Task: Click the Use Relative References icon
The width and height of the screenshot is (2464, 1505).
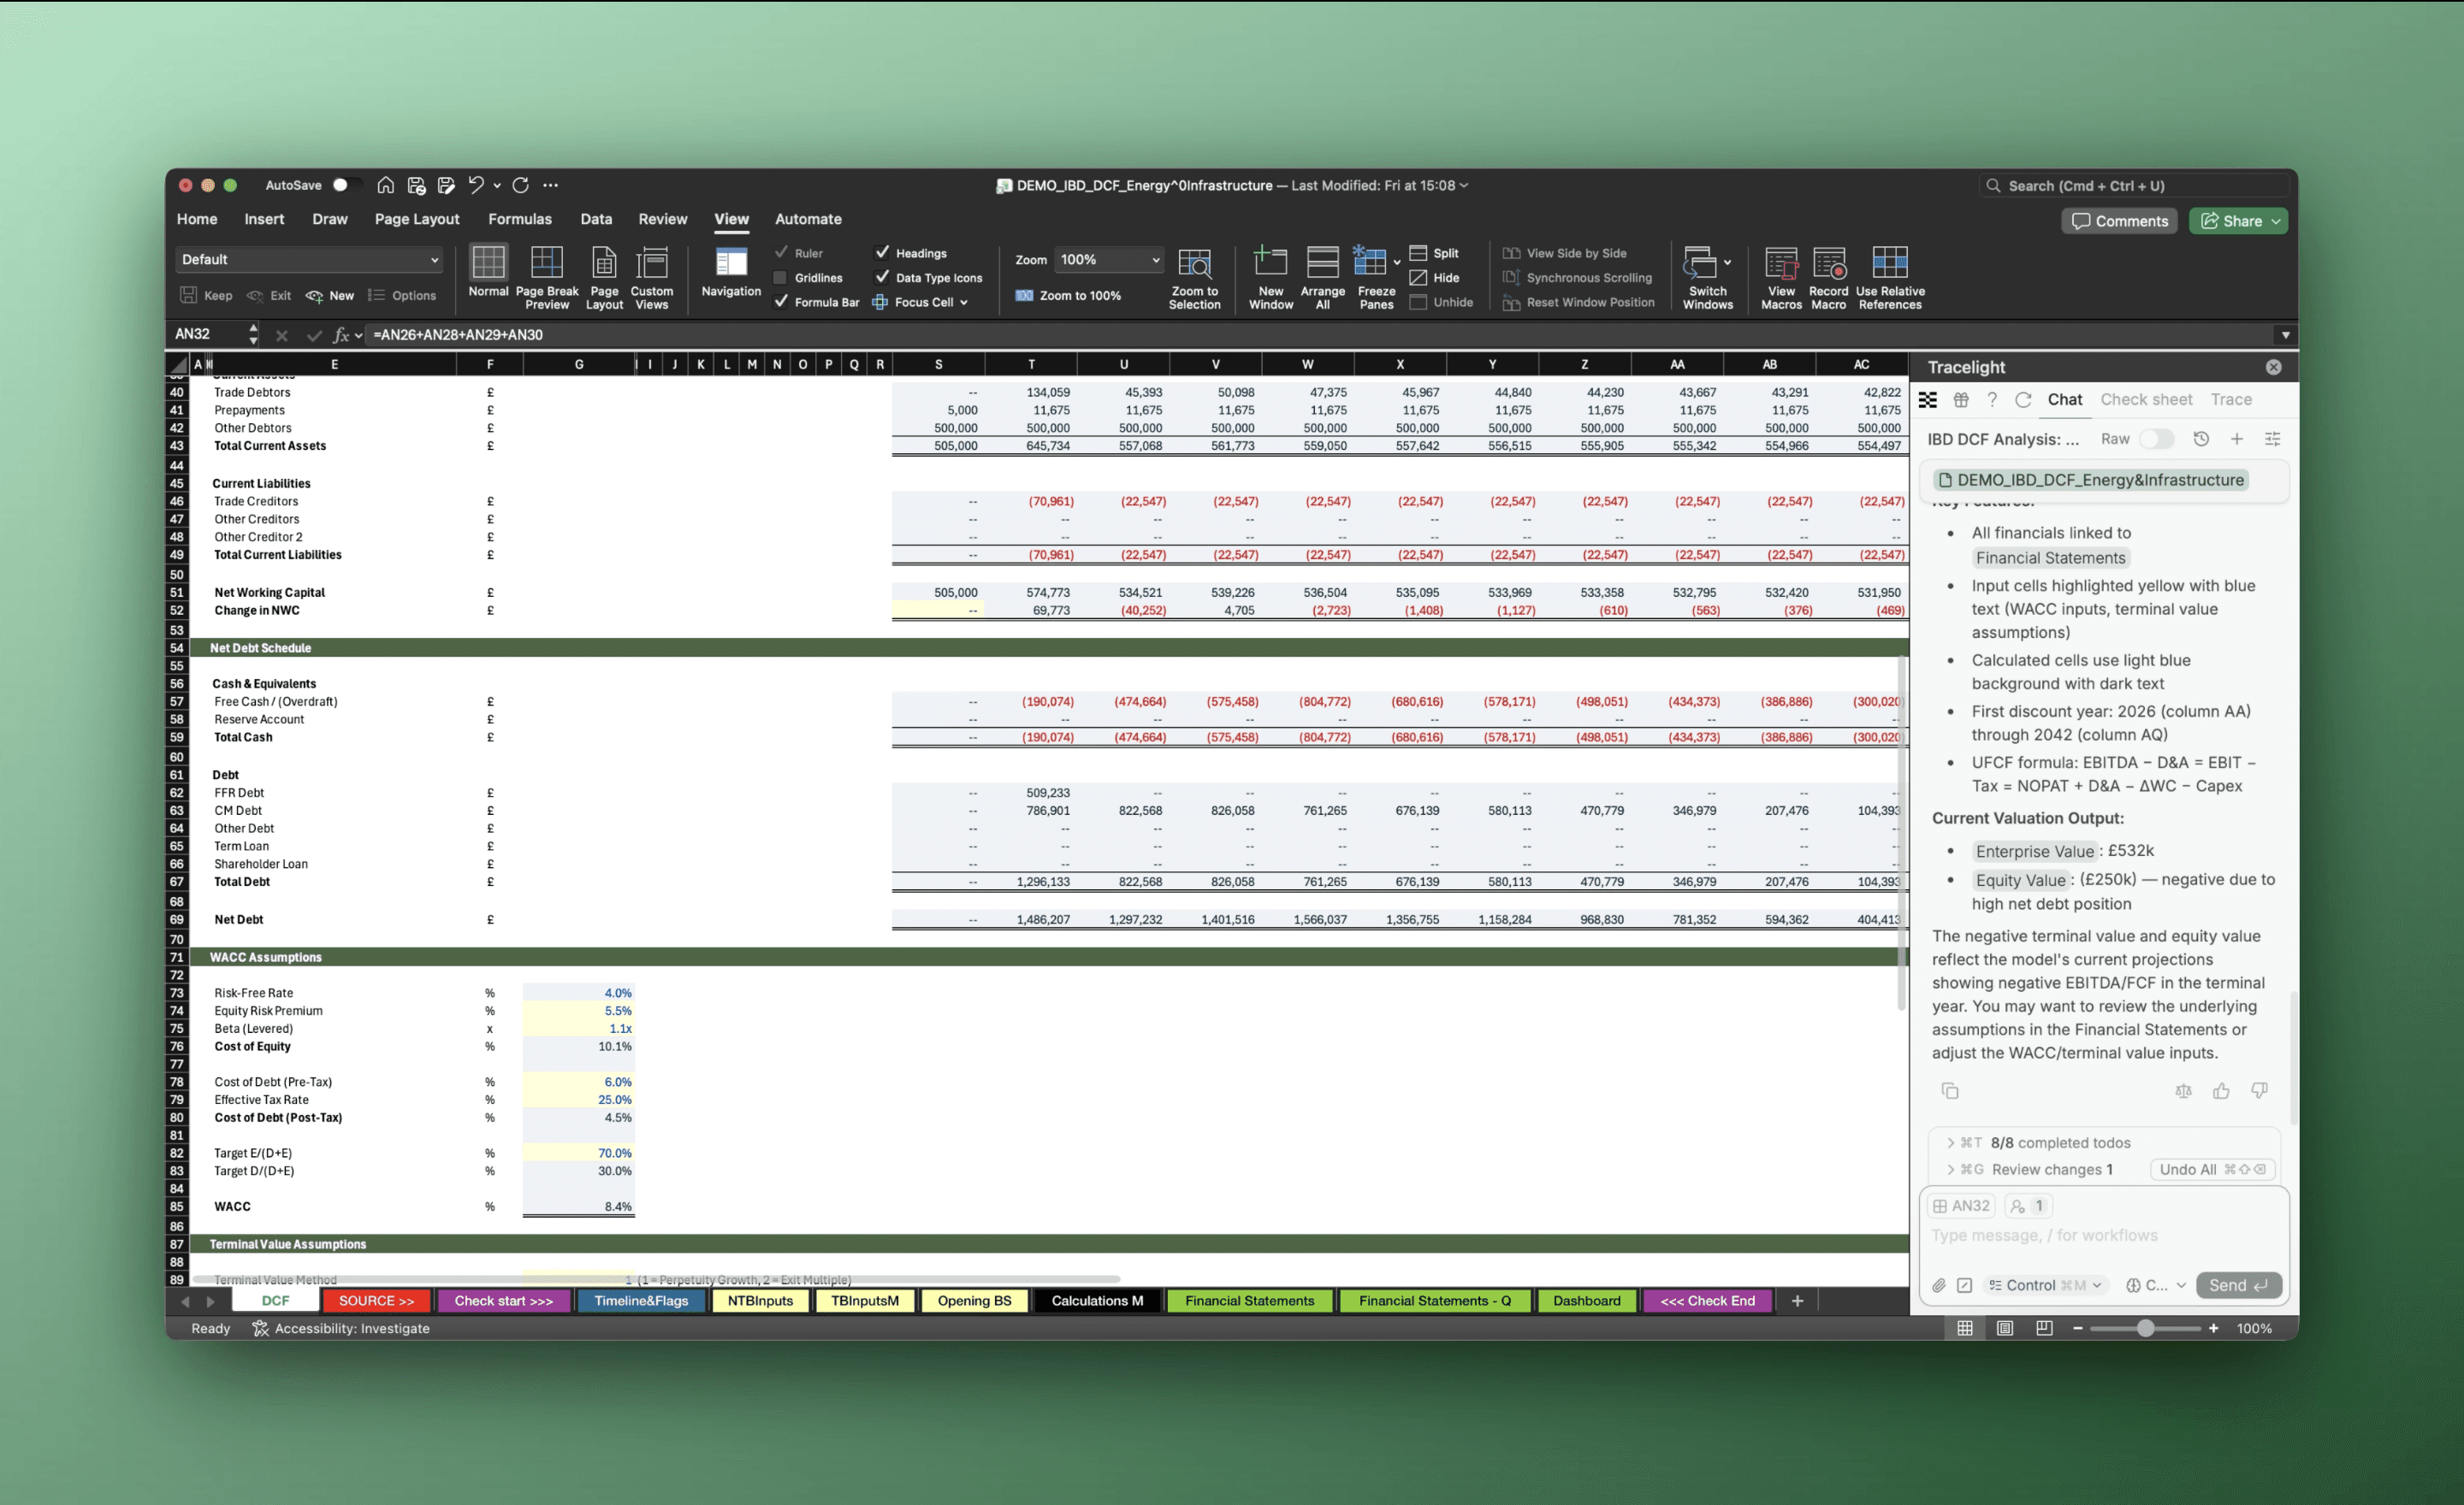Action: 1889,264
